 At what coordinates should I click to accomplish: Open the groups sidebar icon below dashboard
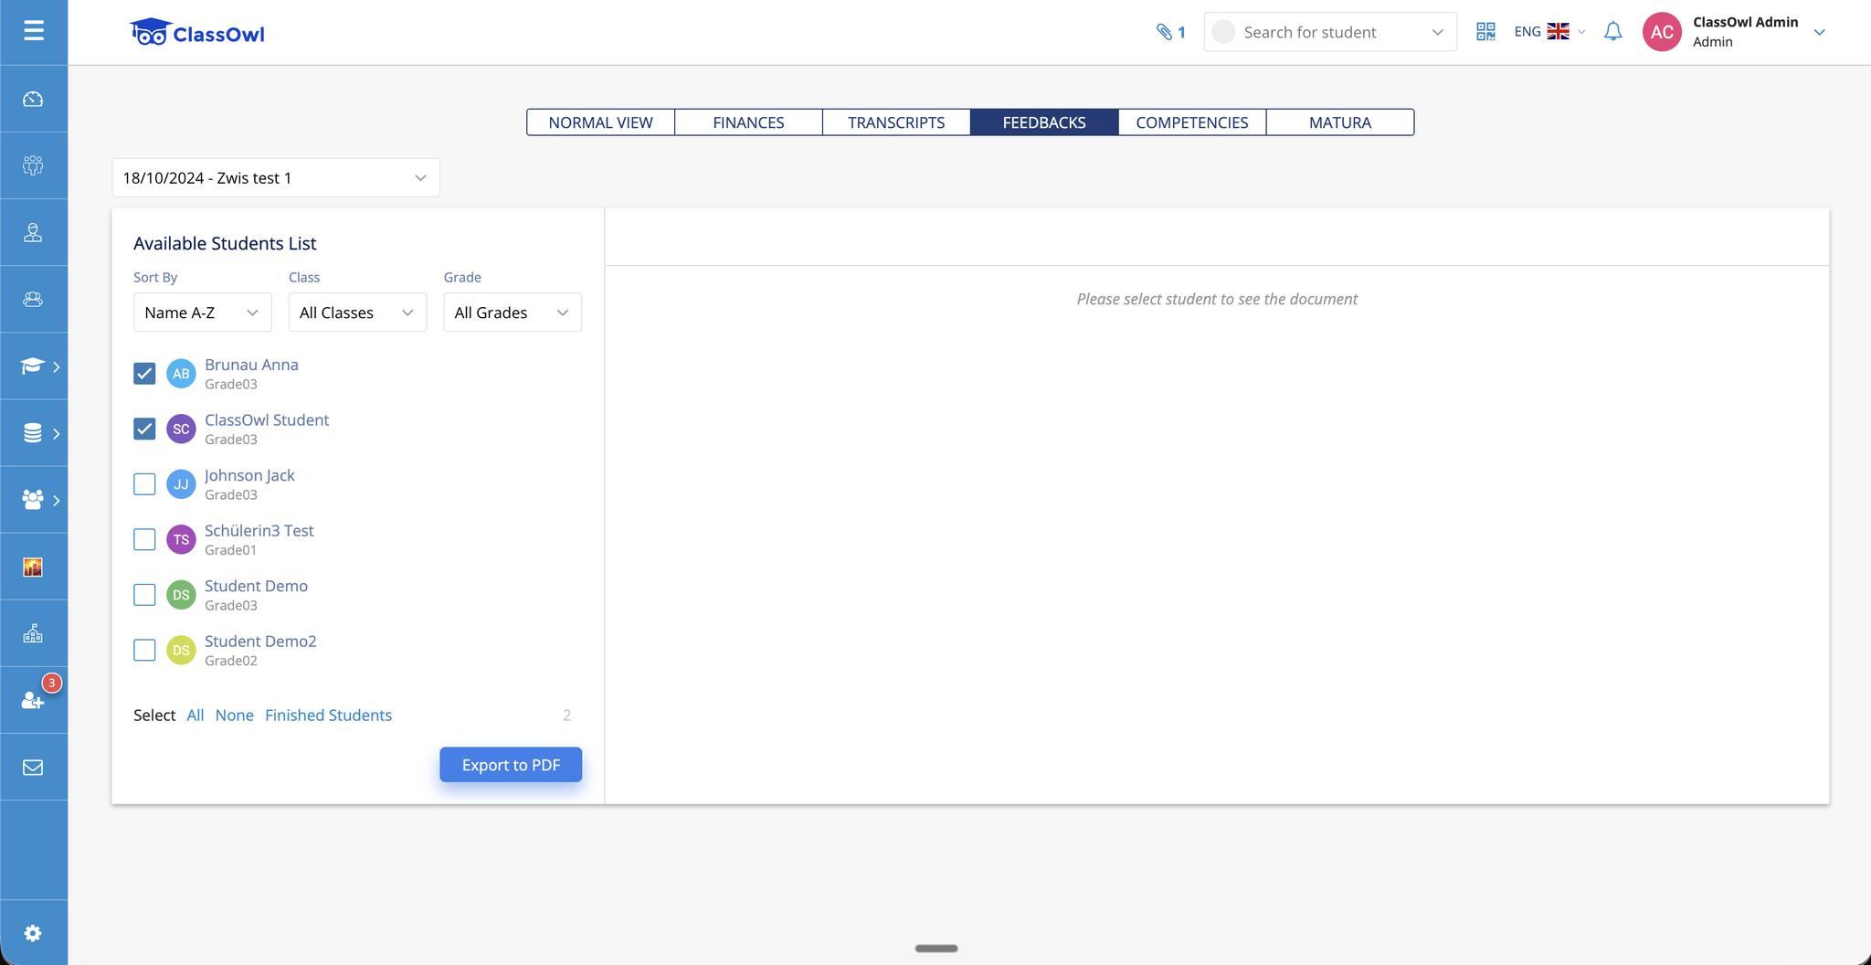pyautogui.click(x=33, y=165)
